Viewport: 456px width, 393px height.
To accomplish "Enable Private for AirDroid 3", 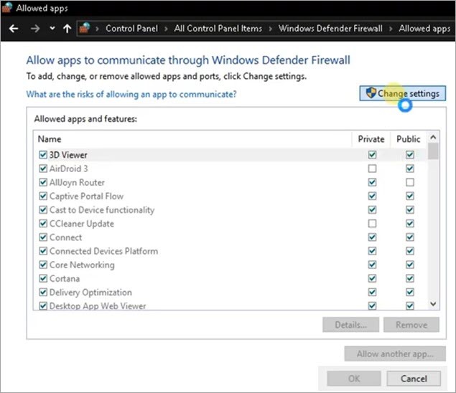I will click(372, 169).
